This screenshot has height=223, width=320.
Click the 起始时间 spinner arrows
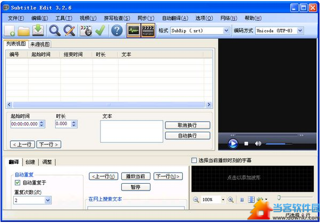pos(41,124)
